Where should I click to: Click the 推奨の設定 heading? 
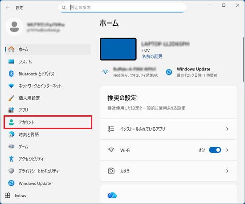[x=122, y=98]
